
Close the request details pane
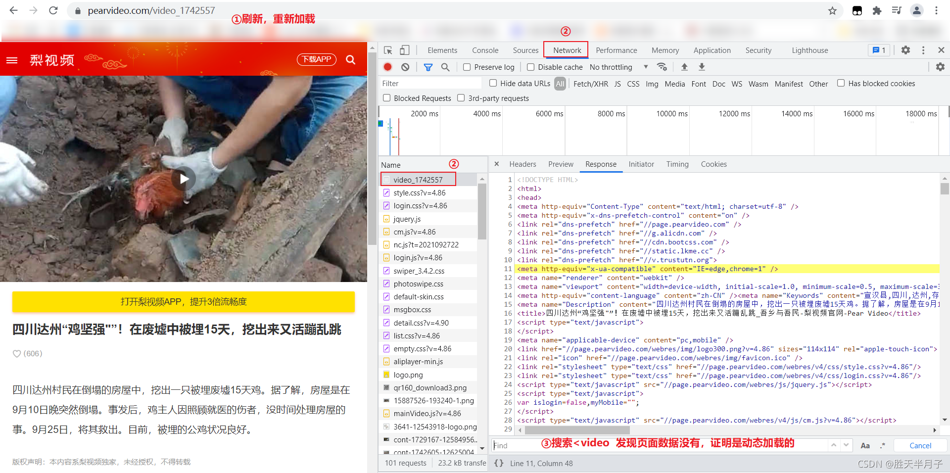497,164
